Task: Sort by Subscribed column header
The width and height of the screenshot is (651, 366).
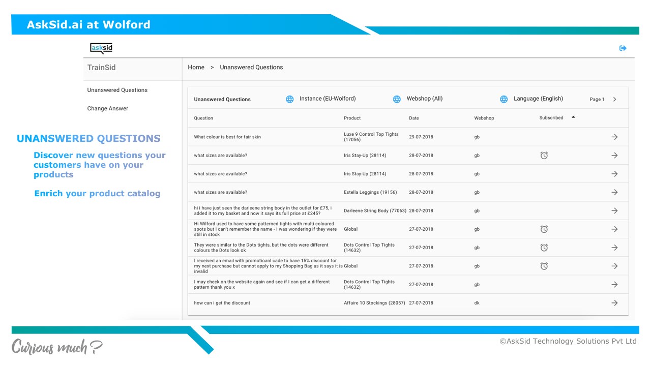Action: click(551, 117)
